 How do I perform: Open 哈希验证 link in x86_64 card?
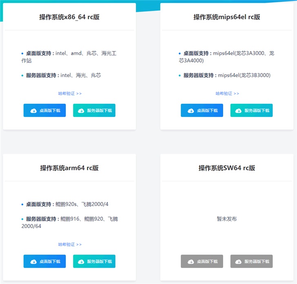coord(70,93)
